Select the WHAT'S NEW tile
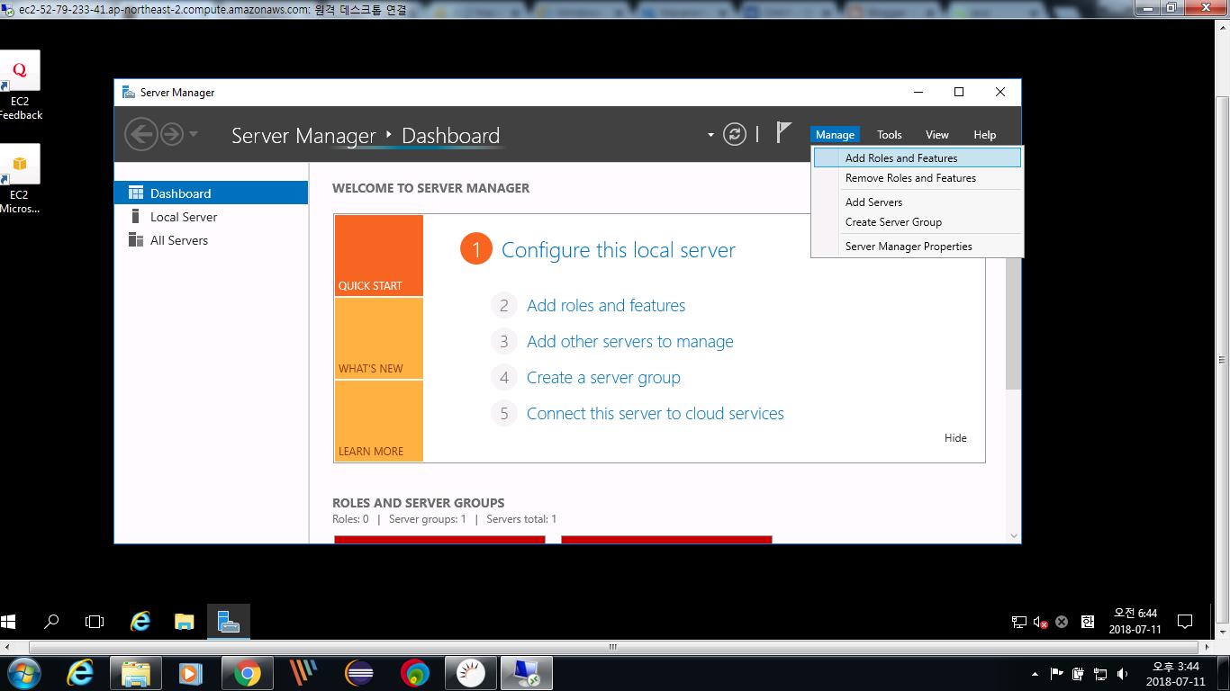The height and width of the screenshot is (691, 1230). (x=378, y=338)
